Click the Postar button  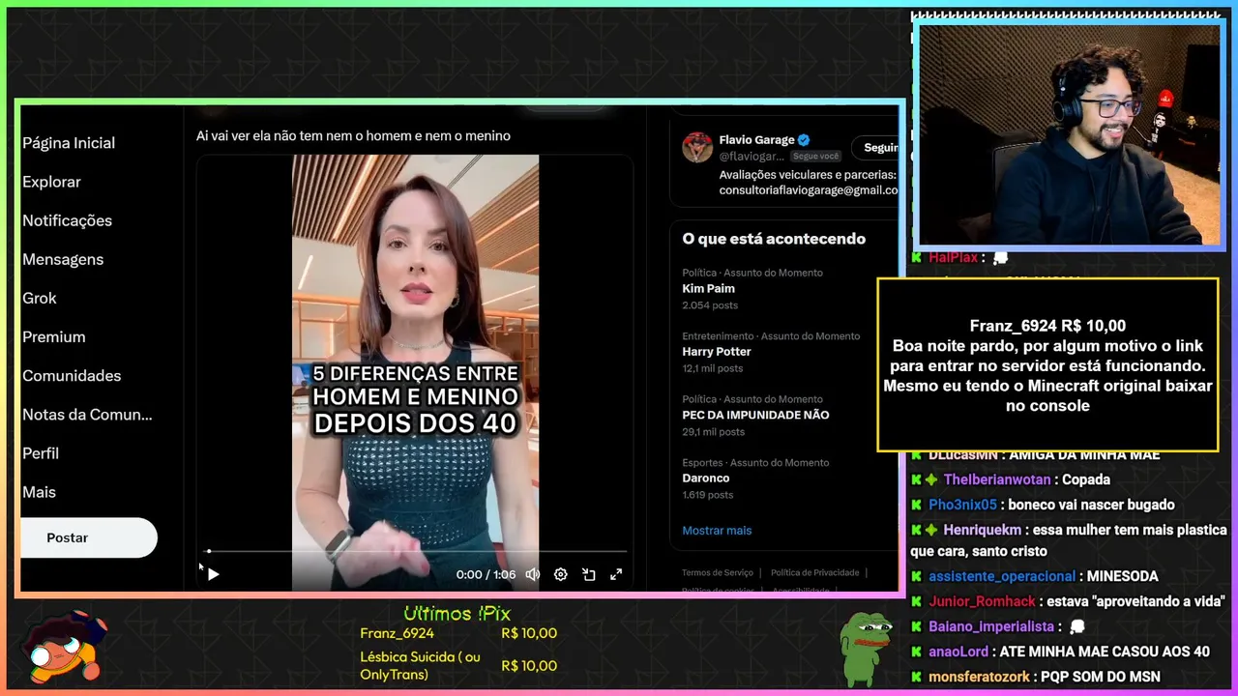[88, 537]
